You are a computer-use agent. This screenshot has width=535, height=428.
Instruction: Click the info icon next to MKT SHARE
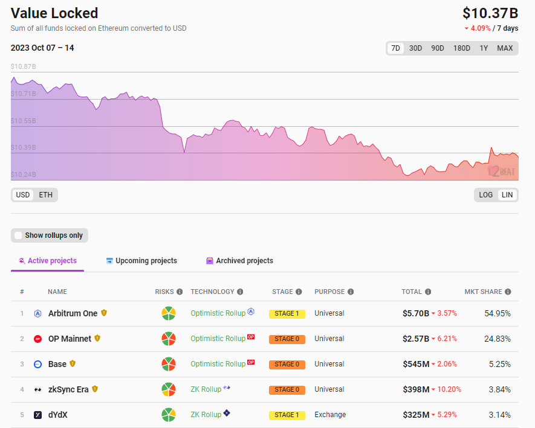click(508, 292)
